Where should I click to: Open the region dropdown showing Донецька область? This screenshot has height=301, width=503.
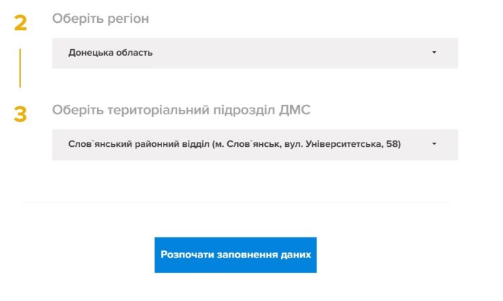click(255, 53)
